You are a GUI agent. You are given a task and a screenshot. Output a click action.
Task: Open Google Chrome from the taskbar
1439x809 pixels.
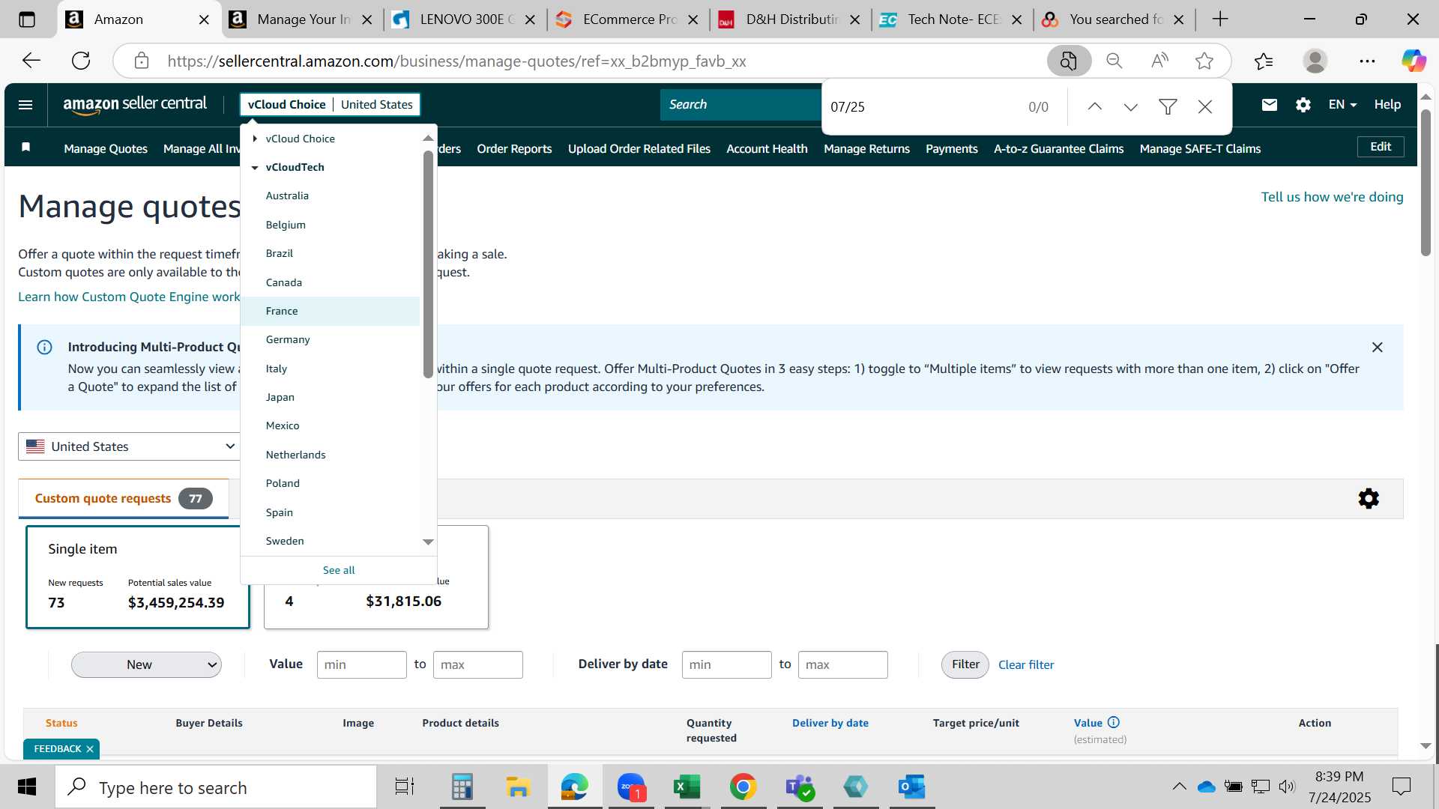pyautogui.click(x=743, y=787)
